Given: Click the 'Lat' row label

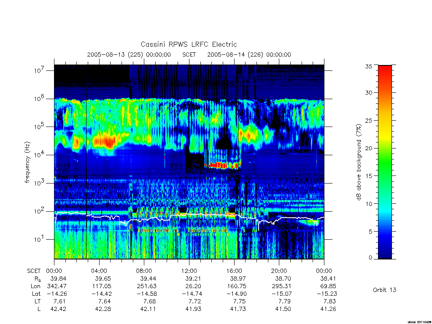Looking at the screenshot, I should tap(36, 294).
